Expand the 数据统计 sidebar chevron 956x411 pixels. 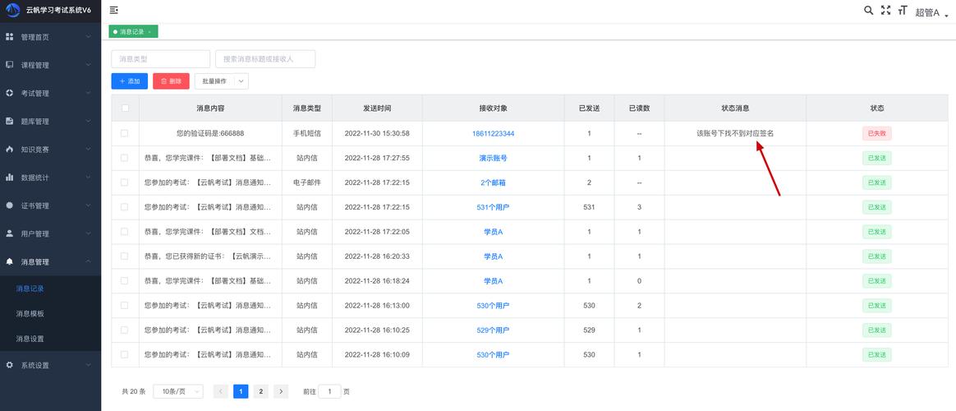point(89,177)
